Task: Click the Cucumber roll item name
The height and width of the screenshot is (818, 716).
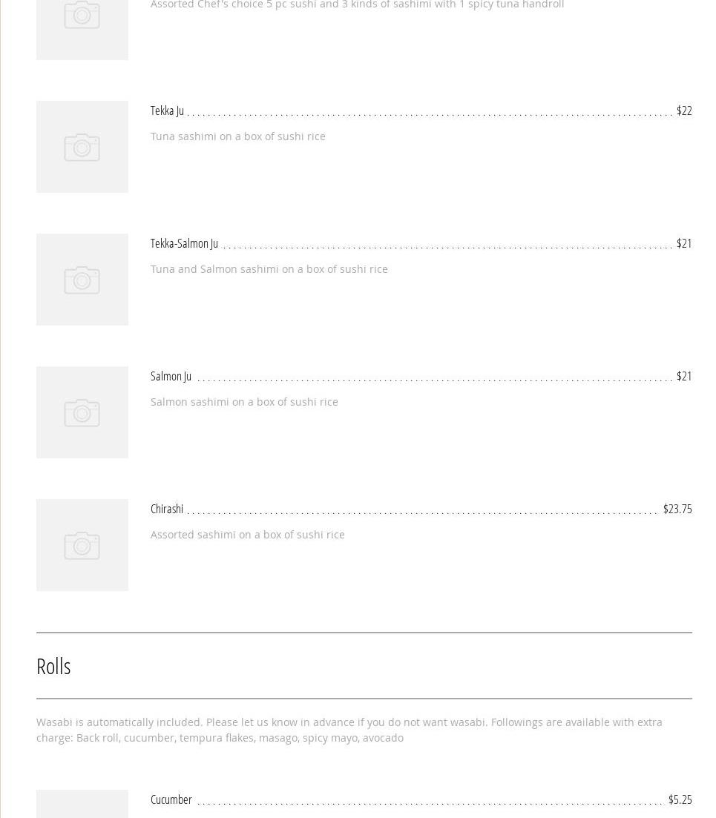Action: point(171,799)
